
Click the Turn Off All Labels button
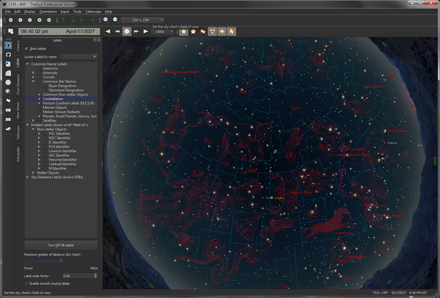pyautogui.click(x=61, y=245)
